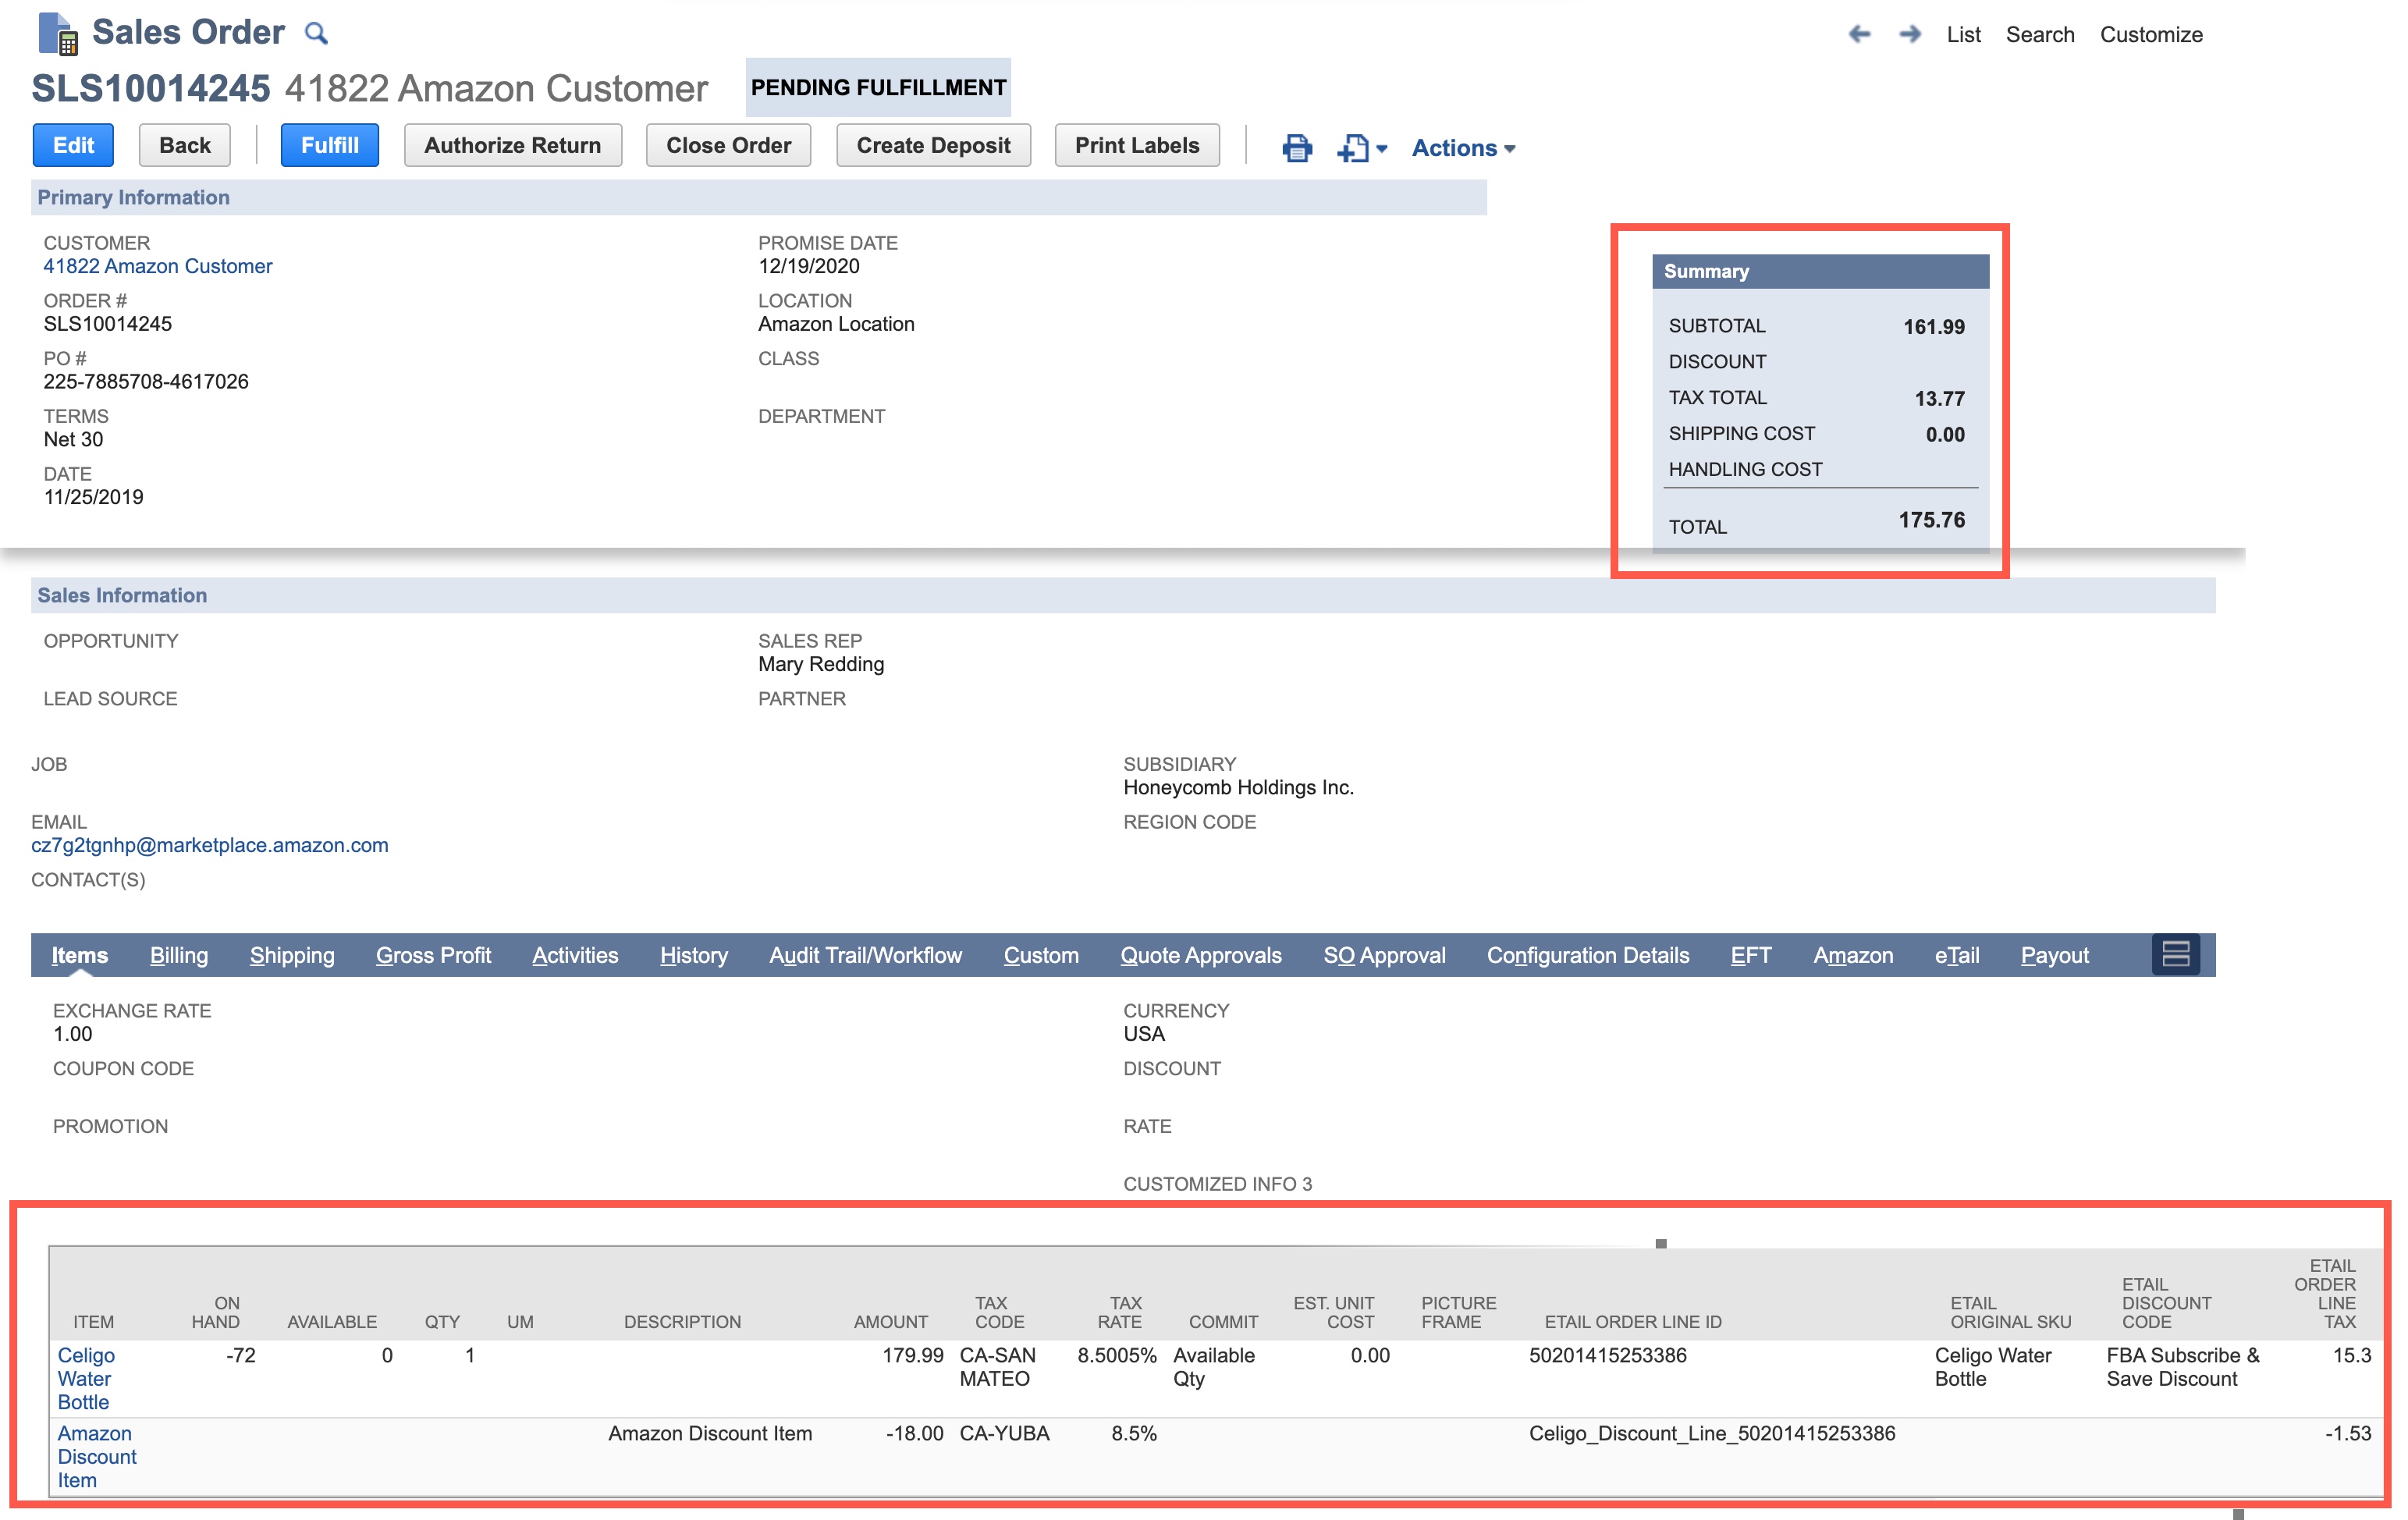Open the Activities tab
The width and height of the screenshot is (2408, 1520).
[575, 955]
